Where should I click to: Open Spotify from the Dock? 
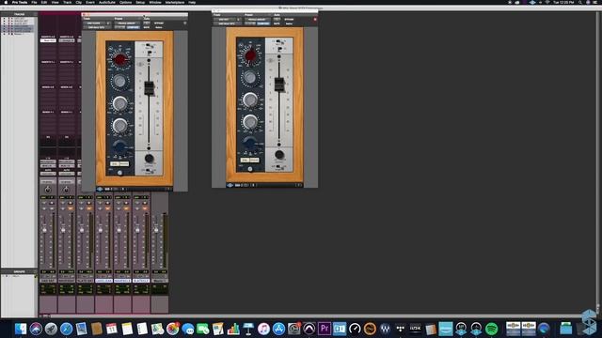click(x=491, y=329)
